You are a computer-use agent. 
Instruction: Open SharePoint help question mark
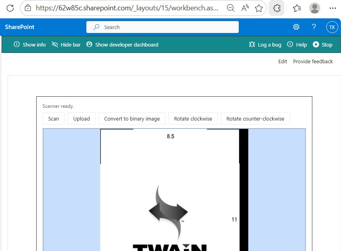tap(314, 27)
